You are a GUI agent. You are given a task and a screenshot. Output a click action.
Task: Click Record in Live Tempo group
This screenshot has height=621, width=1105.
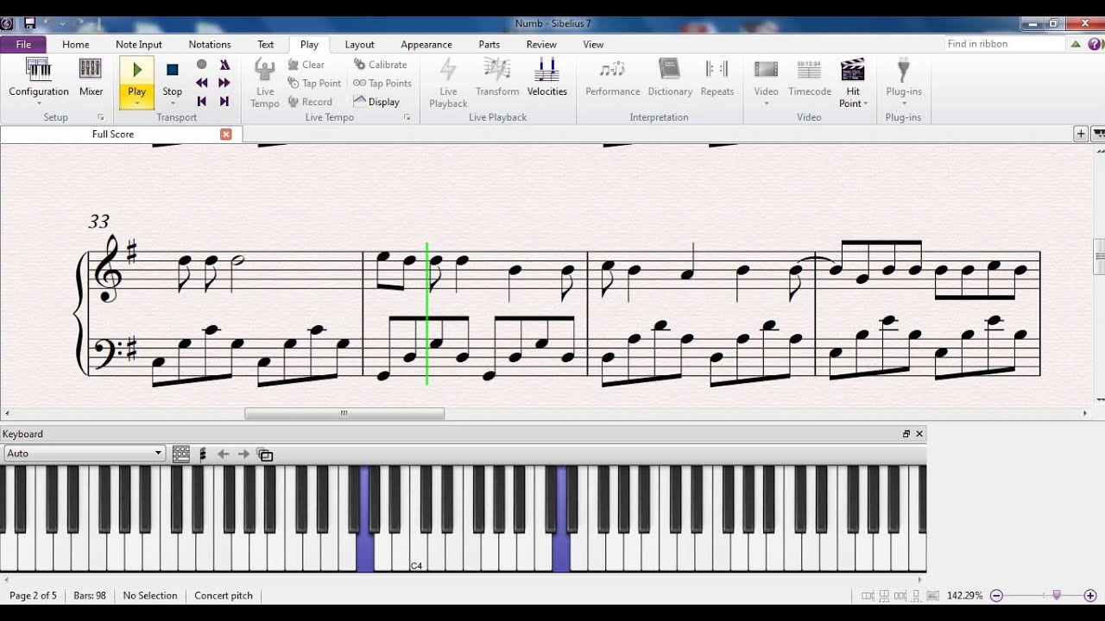tap(310, 101)
